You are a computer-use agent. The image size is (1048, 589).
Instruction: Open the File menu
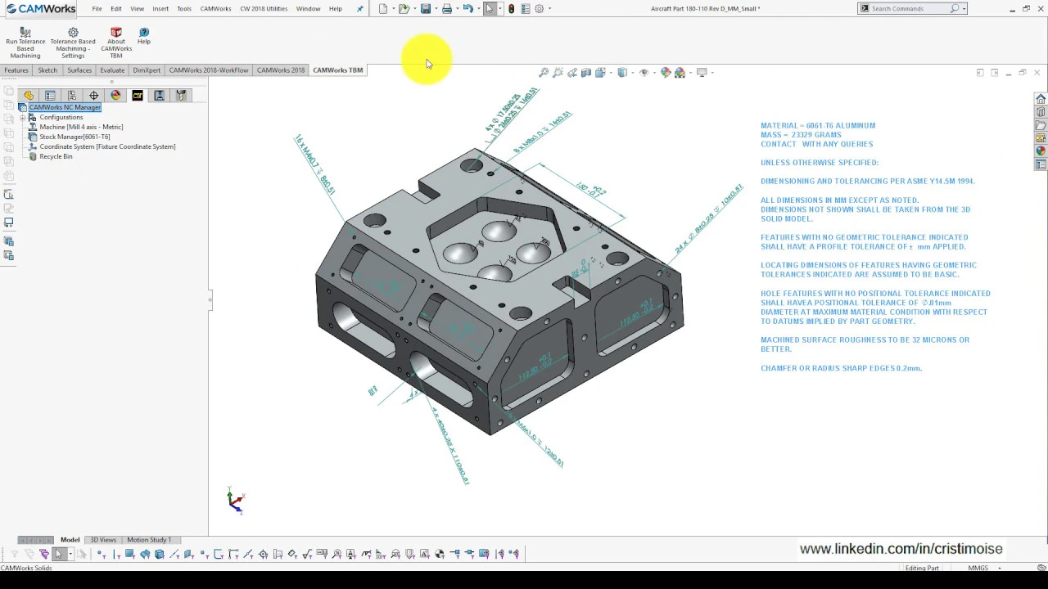tap(97, 8)
